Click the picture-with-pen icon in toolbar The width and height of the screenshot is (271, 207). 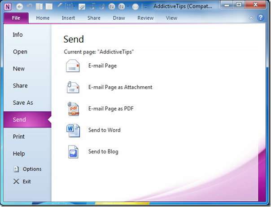[82, 7]
